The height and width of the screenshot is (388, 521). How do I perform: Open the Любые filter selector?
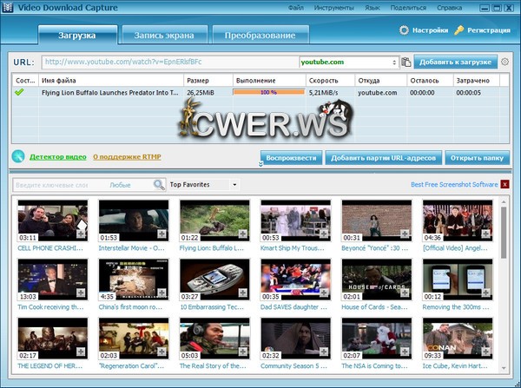tap(121, 185)
